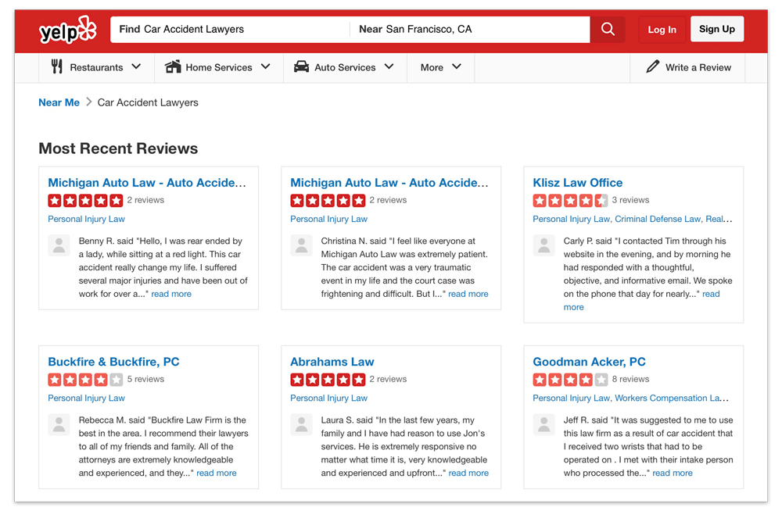Click read more on Benny R. review
This screenshot has width=782, height=511.
pyautogui.click(x=171, y=294)
